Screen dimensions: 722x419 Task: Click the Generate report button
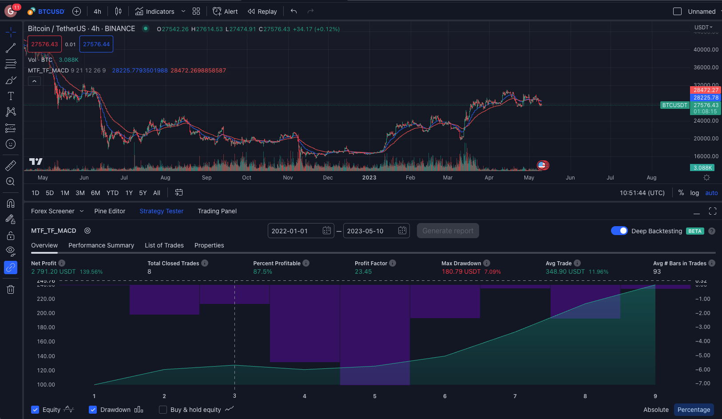point(448,231)
